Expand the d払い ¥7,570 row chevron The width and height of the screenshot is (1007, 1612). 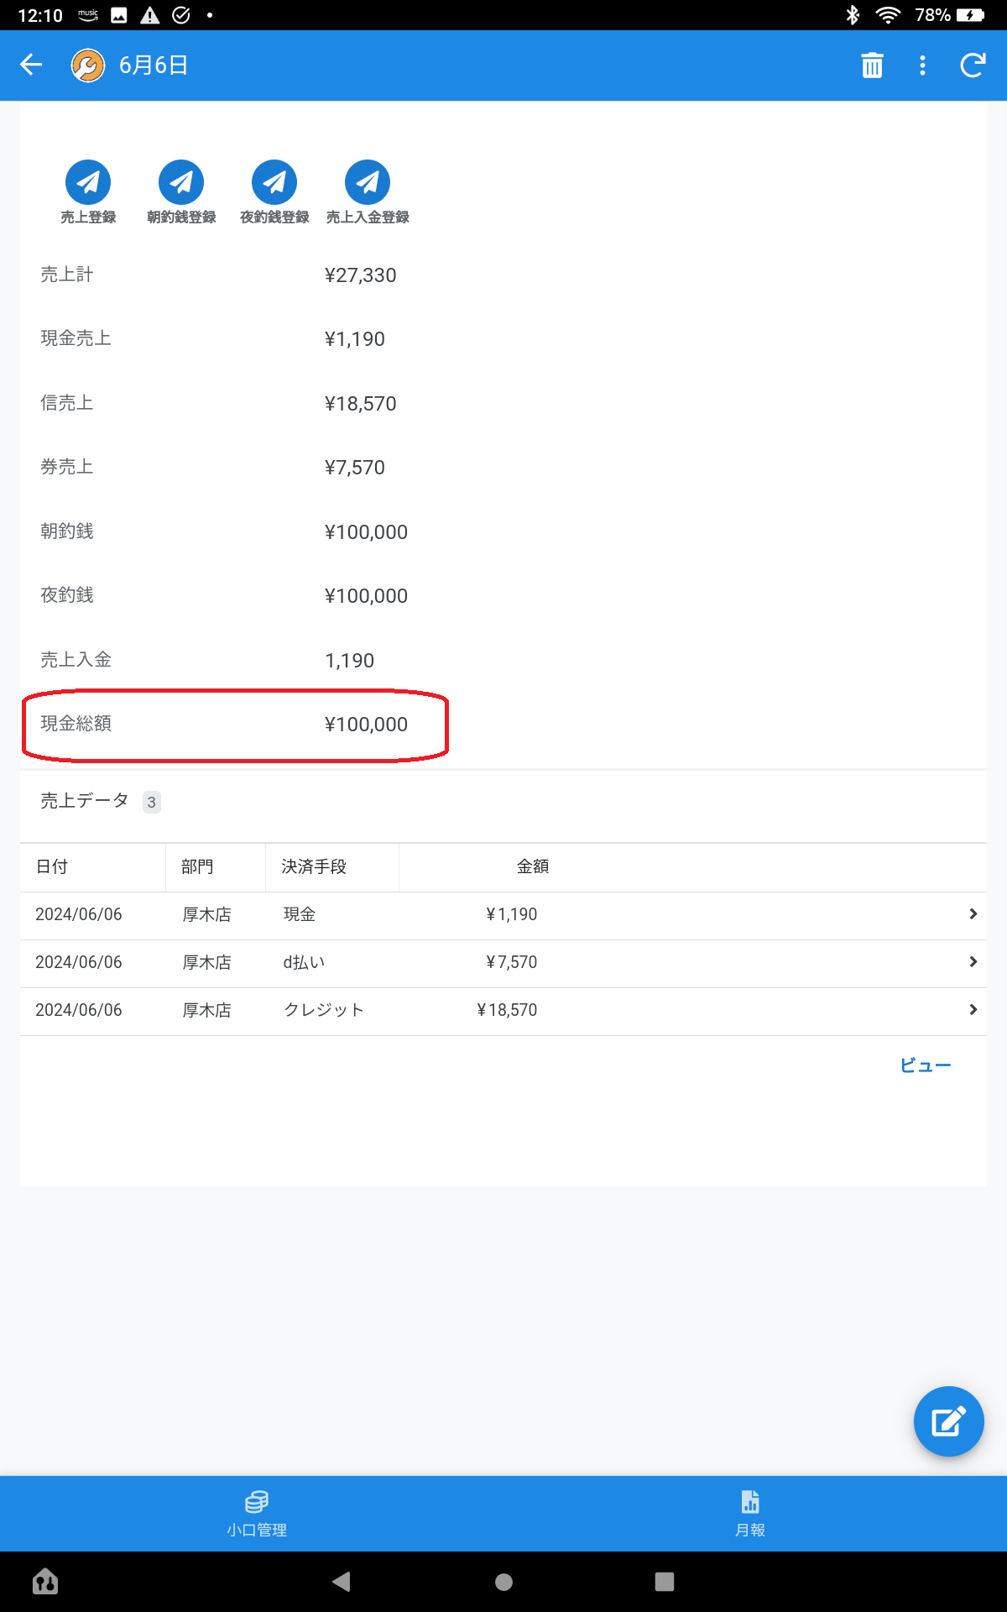coord(973,961)
